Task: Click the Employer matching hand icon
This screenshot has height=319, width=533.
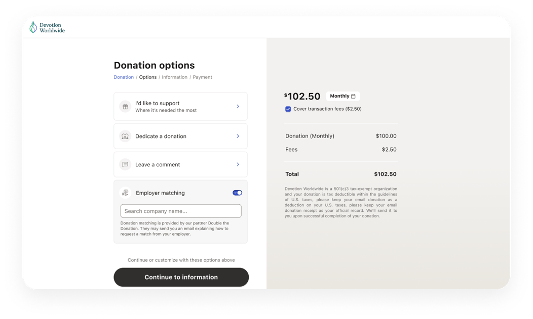Action: pyautogui.click(x=125, y=193)
